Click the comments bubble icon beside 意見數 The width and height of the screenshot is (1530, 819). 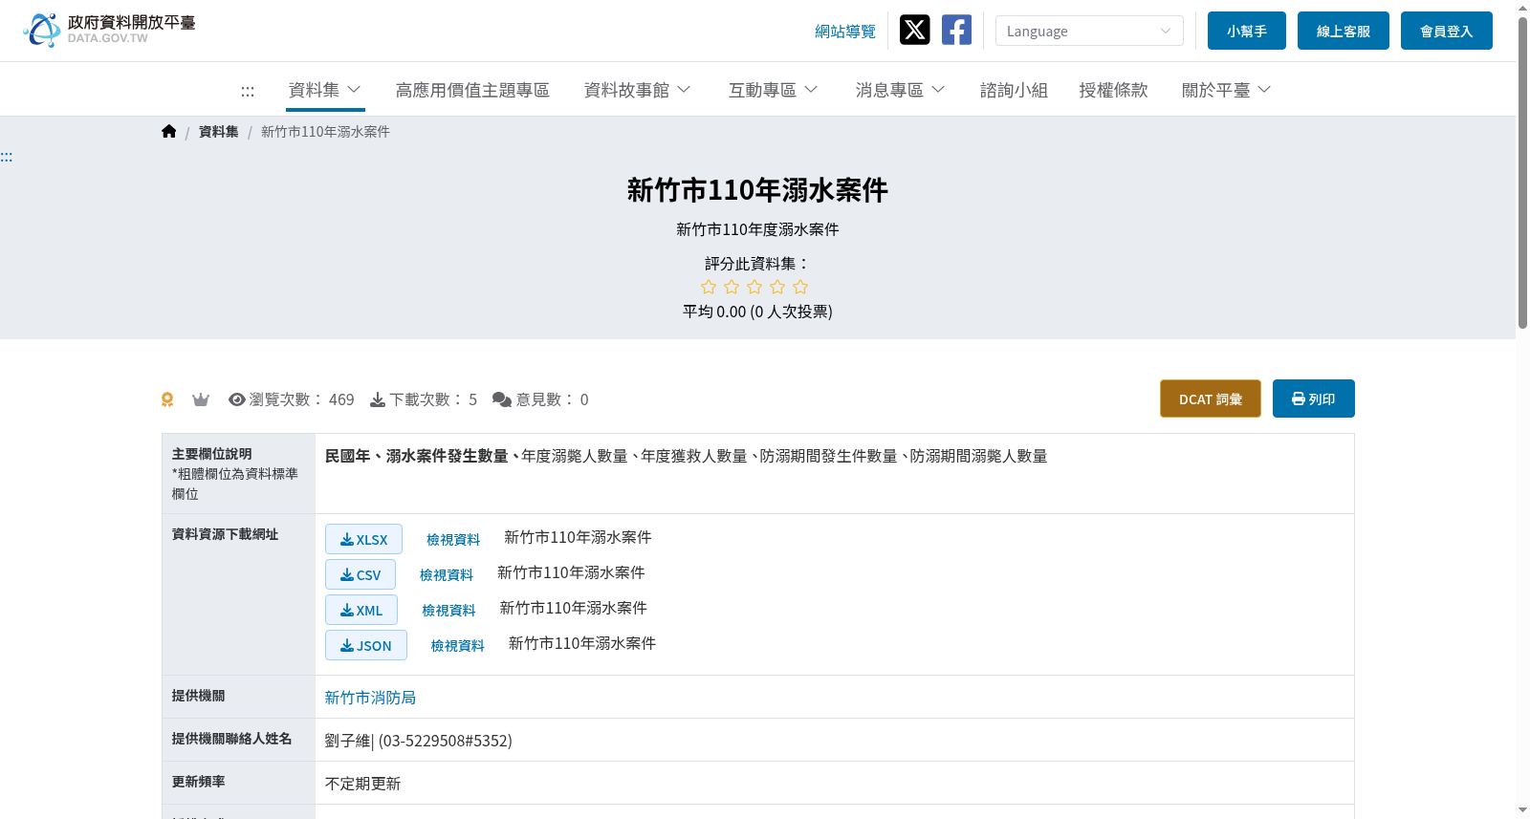point(502,399)
